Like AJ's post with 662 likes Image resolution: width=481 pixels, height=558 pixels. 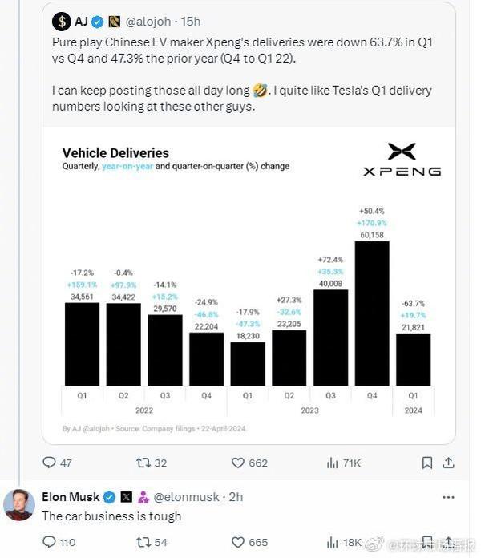click(x=238, y=463)
